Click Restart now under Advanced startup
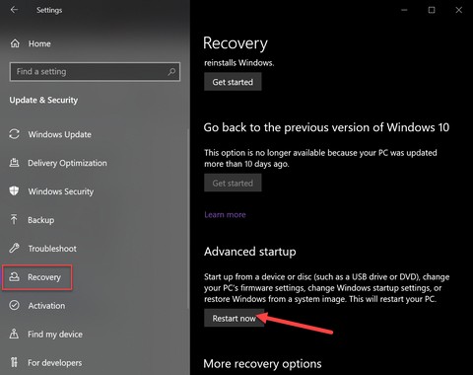The height and width of the screenshot is (375, 473). click(234, 318)
